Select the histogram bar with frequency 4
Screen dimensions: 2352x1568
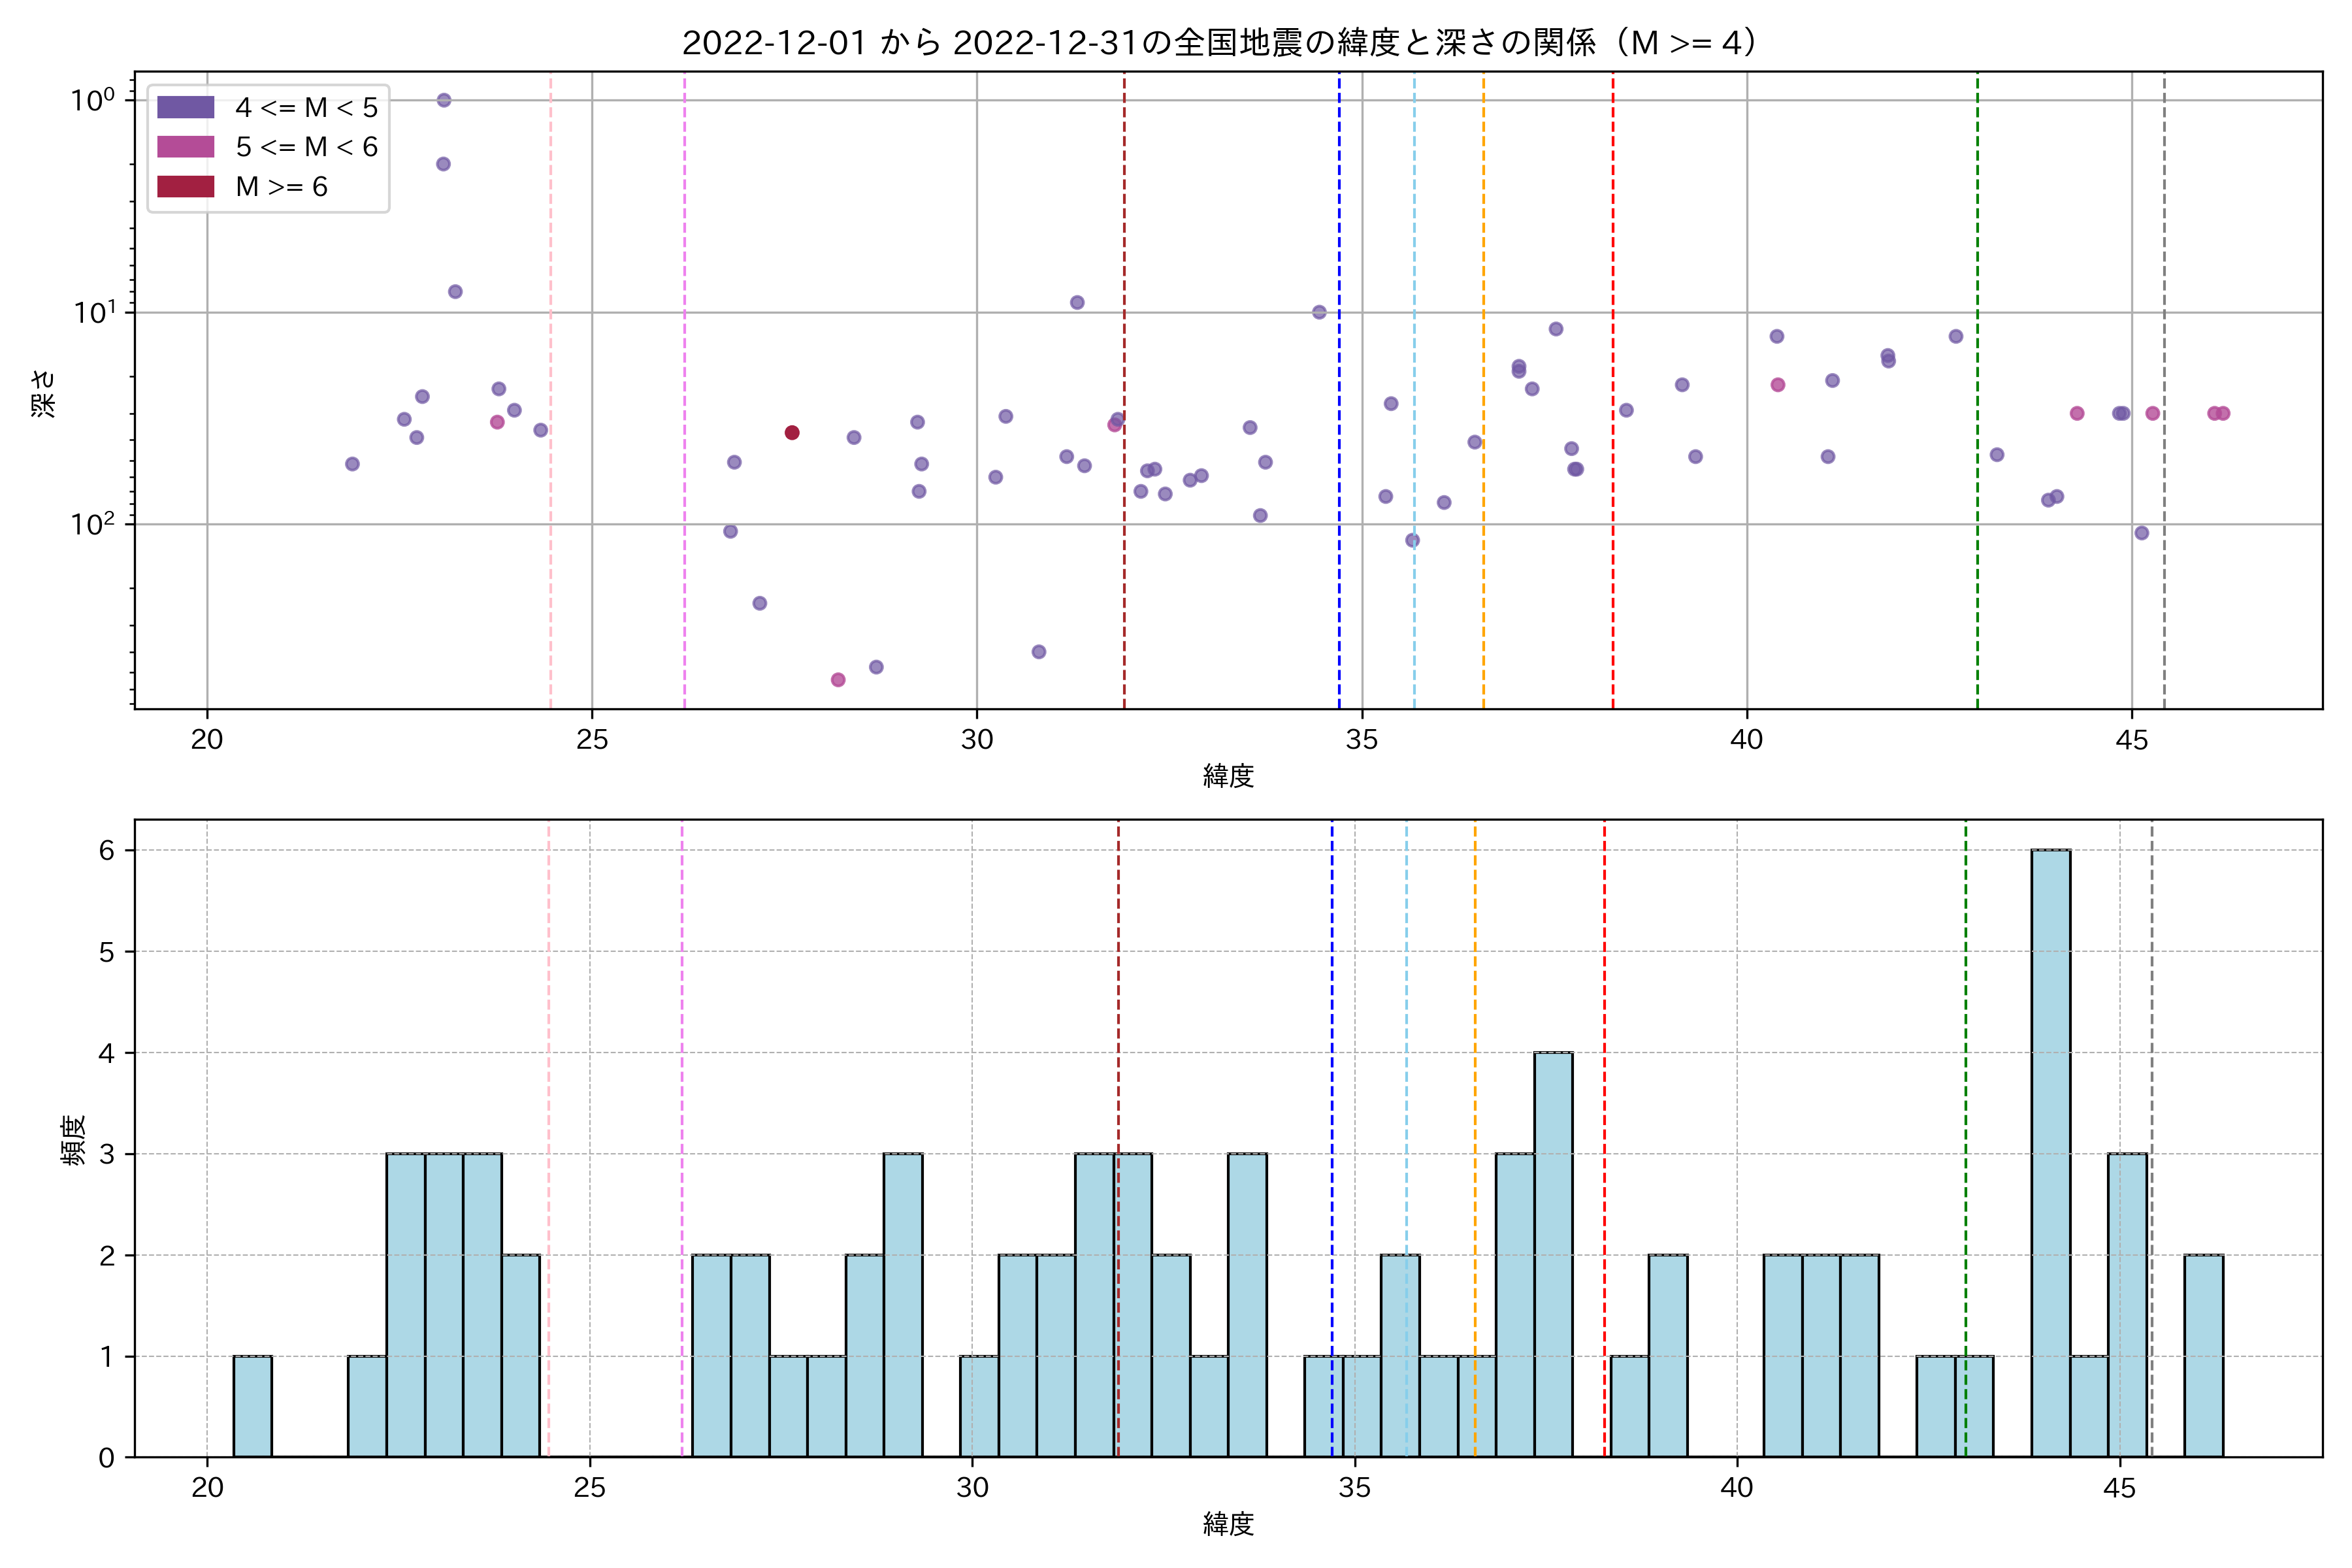click(x=1553, y=1254)
